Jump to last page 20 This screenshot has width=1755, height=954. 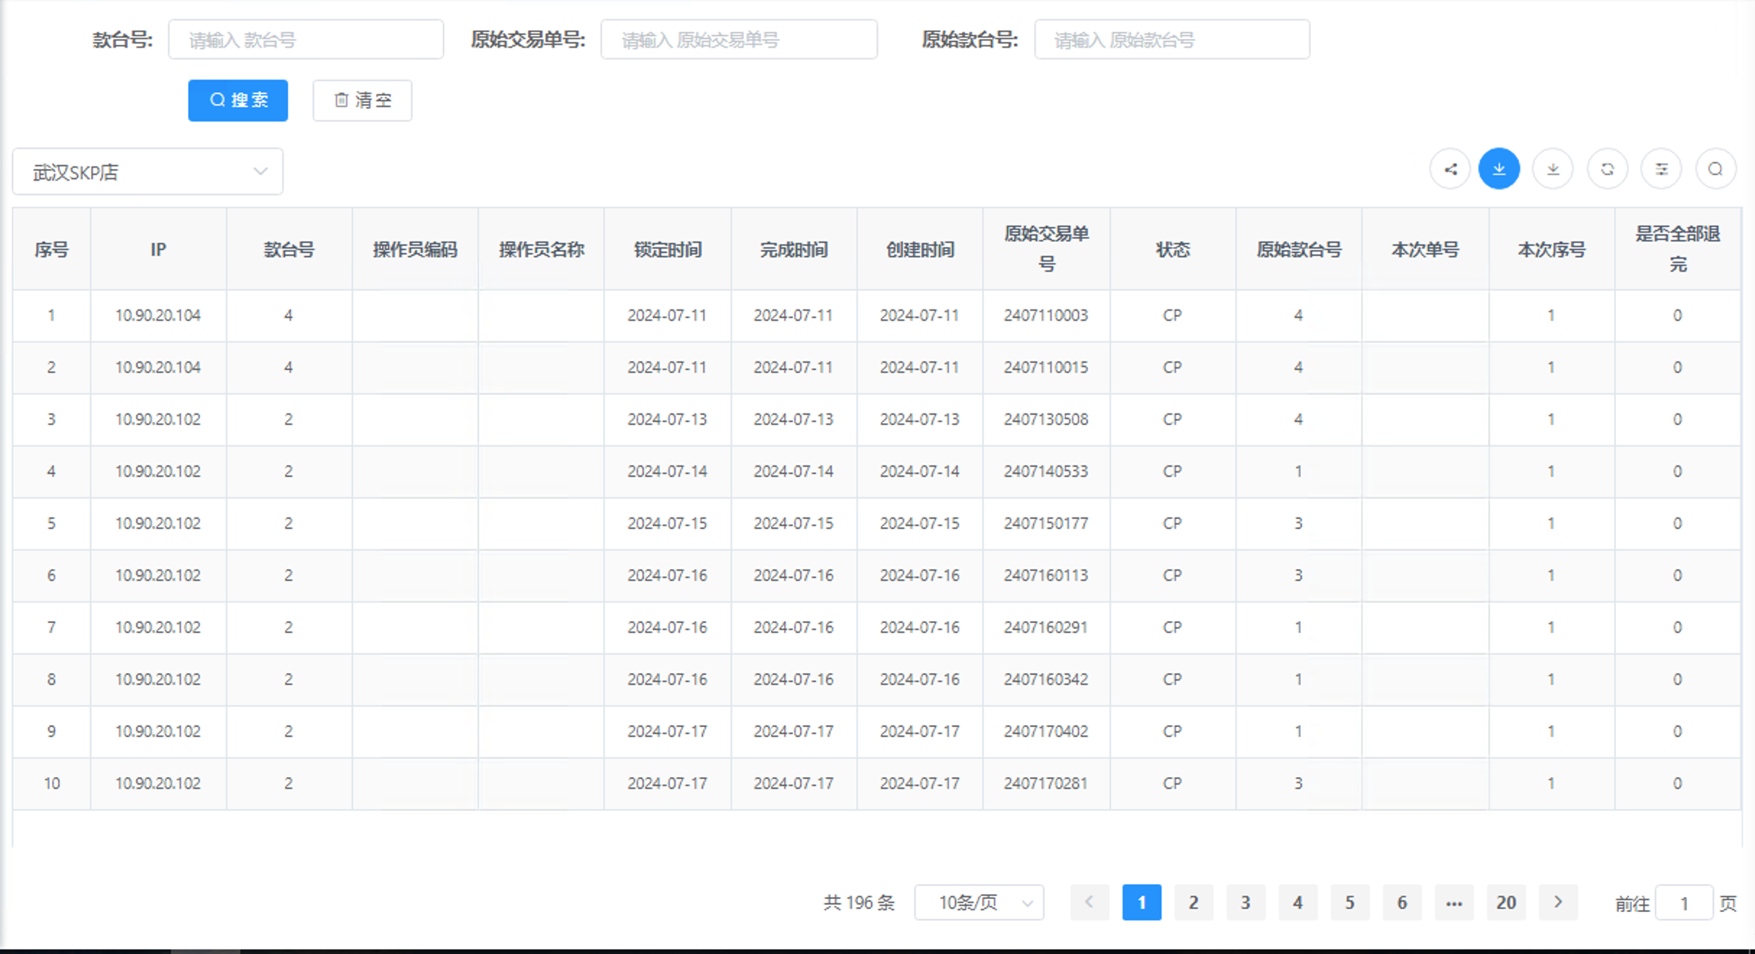pyautogui.click(x=1506, y=902)
